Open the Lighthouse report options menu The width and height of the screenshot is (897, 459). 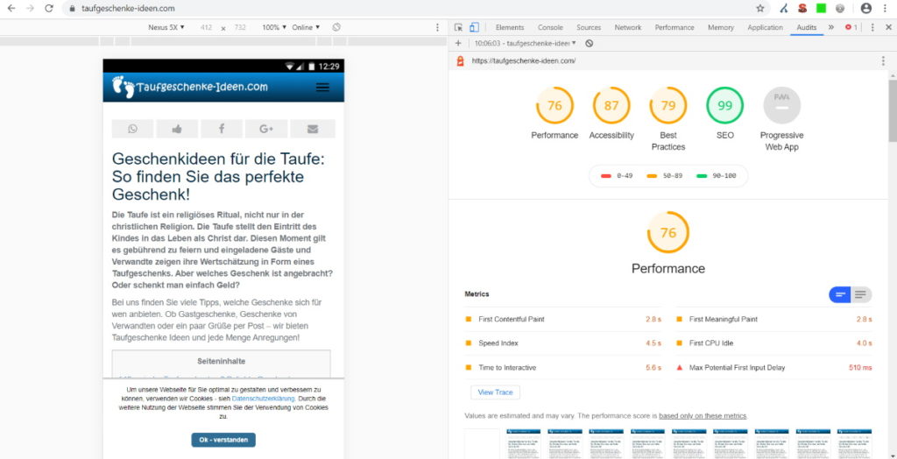tap(885, 60)
